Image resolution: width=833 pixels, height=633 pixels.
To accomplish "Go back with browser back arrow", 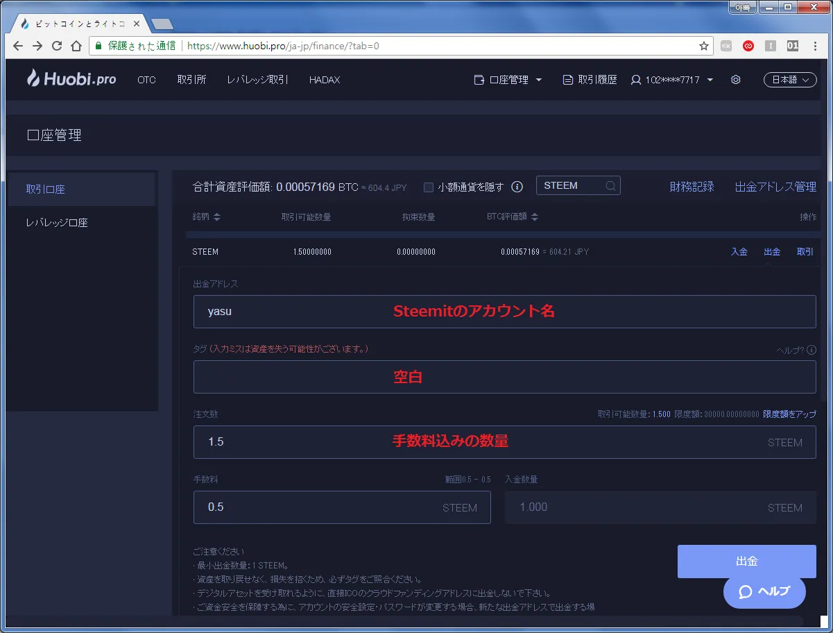I will (18, 46).
